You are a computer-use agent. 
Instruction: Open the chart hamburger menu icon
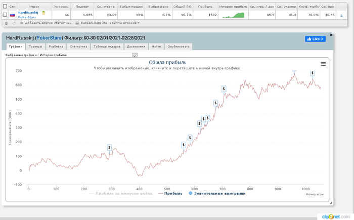click(x=323, y=64)
